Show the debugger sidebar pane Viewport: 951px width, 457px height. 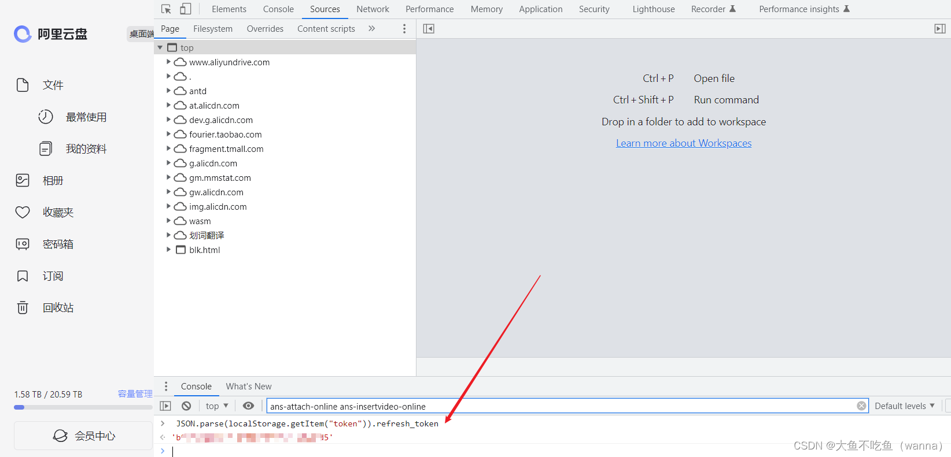point(940,29)
